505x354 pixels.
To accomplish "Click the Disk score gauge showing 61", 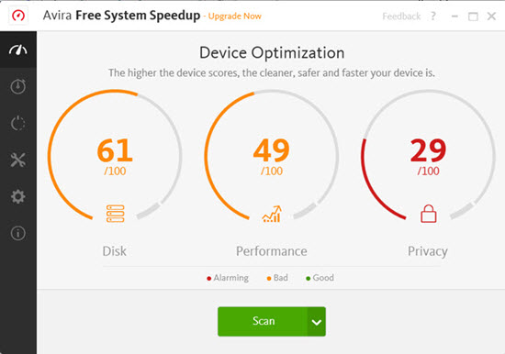I will coord(115,156).
